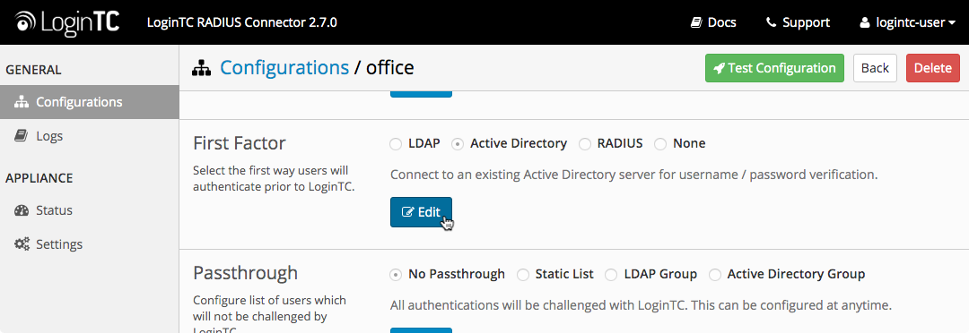This screenshot has width=969, height=333.
Task: Click the 'office' breadcrumb text
Action: point(390,67)
